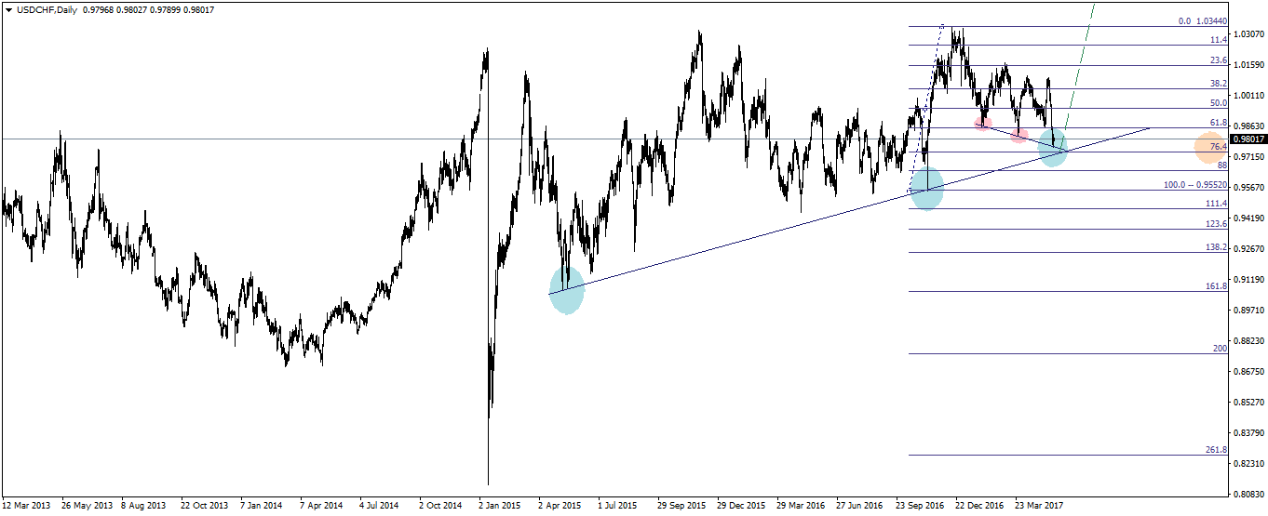Click the 38.2 Fibonacci level label
The height and width of the screenshot is (516, 1268).
(1218, 84)
